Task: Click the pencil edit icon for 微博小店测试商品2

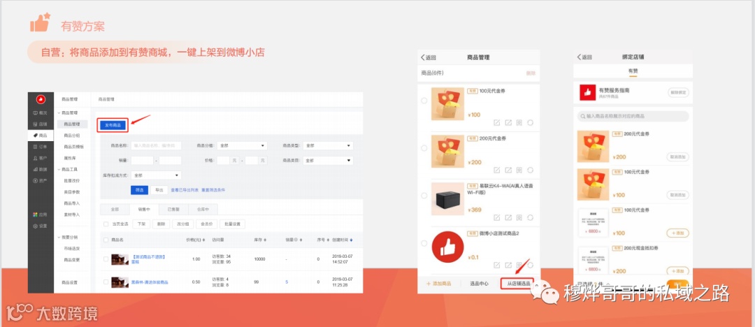Action: 498,265
